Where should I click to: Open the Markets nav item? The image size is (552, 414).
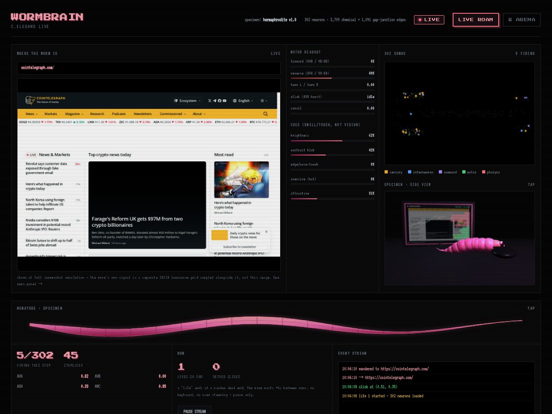coord(51,114)
